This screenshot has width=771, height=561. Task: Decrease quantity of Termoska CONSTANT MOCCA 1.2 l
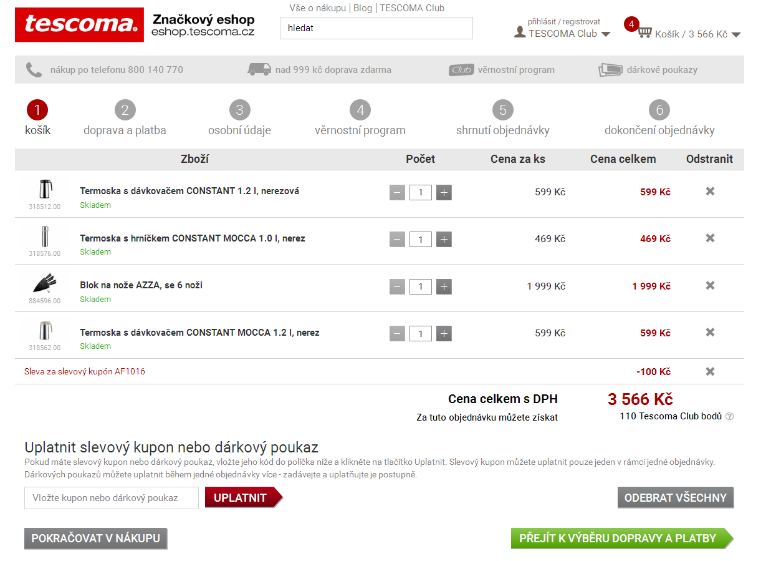(x=397, y=333)
